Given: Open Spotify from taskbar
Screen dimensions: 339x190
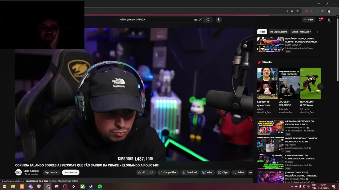Looking at the screenshot, I should pos(100,187).
